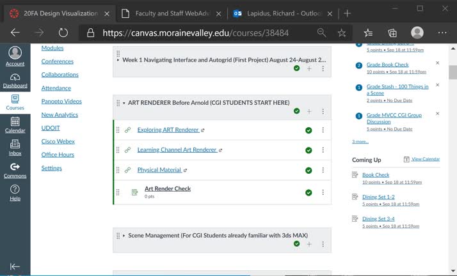Click the View Calendar link
Screen dimensions: 457x276
(x=425, y=159)
